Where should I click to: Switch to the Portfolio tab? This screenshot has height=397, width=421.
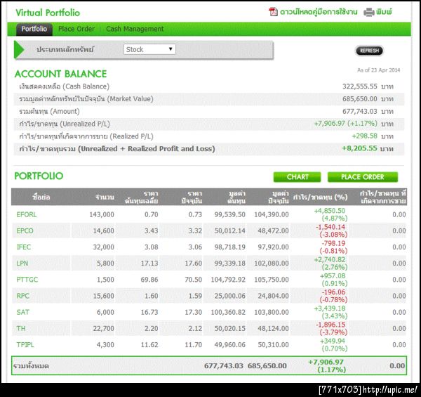pyautogui.click(x=34, y=29)
